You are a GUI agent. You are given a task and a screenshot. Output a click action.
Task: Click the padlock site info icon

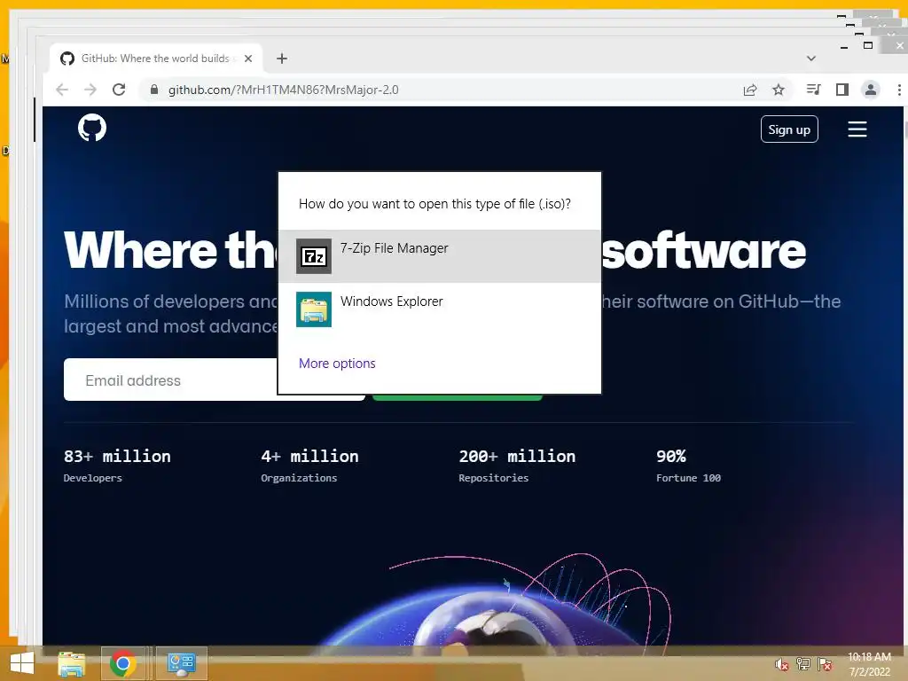[154, 90]
